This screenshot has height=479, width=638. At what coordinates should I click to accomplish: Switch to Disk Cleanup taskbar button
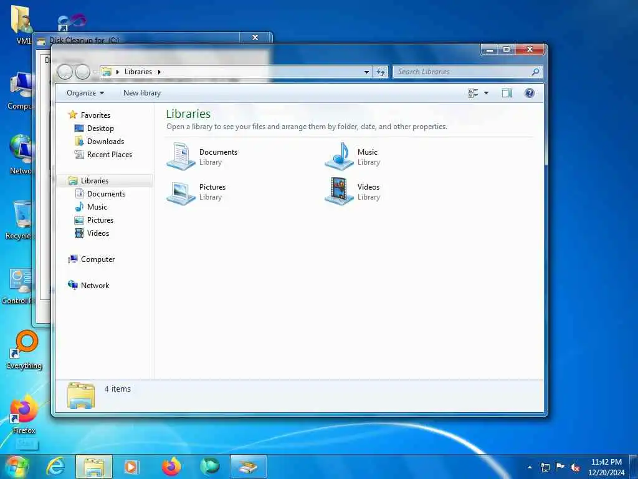point(248,467)
